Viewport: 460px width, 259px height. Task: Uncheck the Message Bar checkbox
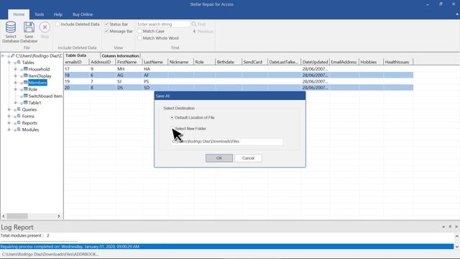(x=106, y=31)
